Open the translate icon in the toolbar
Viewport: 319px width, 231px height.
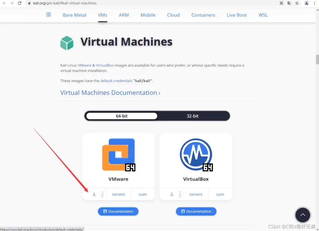click(289, 3)
